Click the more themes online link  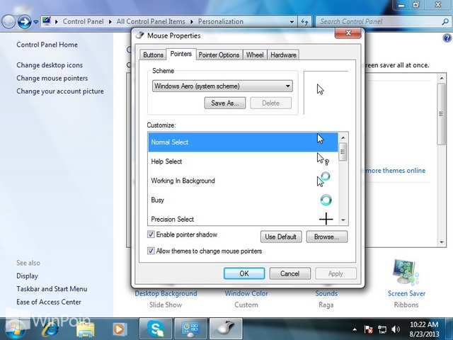(x=395, y=171)
